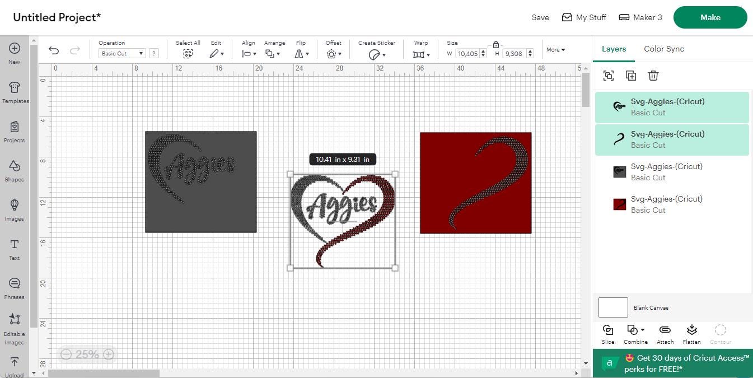Click the Group layers icon
Screen dimensions: 753x378
(609, 76)
